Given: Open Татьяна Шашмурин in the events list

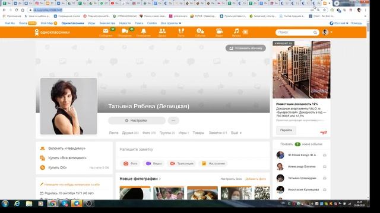Looking at the screenshot, I should pyautogui.click(x=302, y=178).
